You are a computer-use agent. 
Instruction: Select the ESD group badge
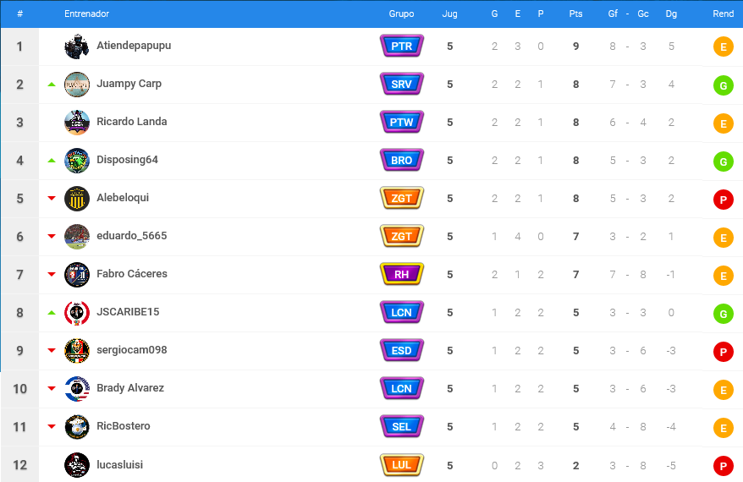click(401, 350)
